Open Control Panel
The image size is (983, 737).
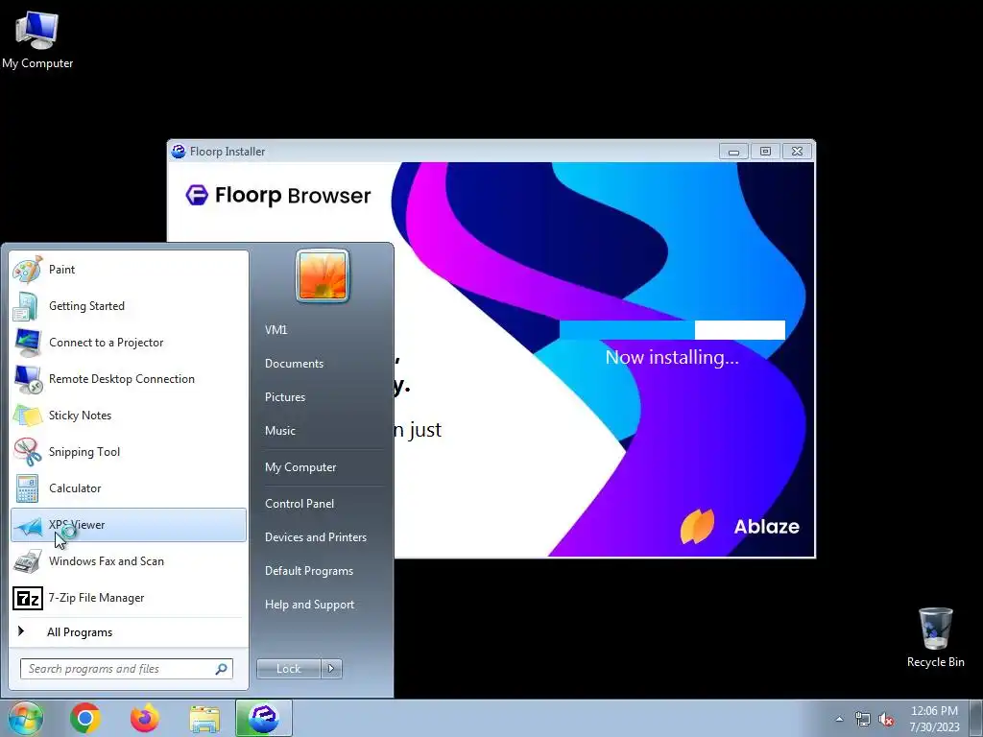point(300,503)
